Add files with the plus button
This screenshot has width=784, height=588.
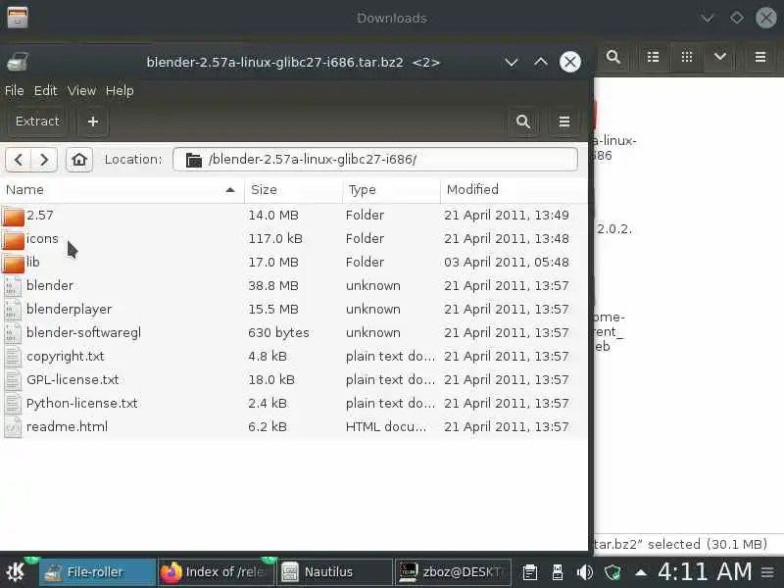click(x=93, y=122)
